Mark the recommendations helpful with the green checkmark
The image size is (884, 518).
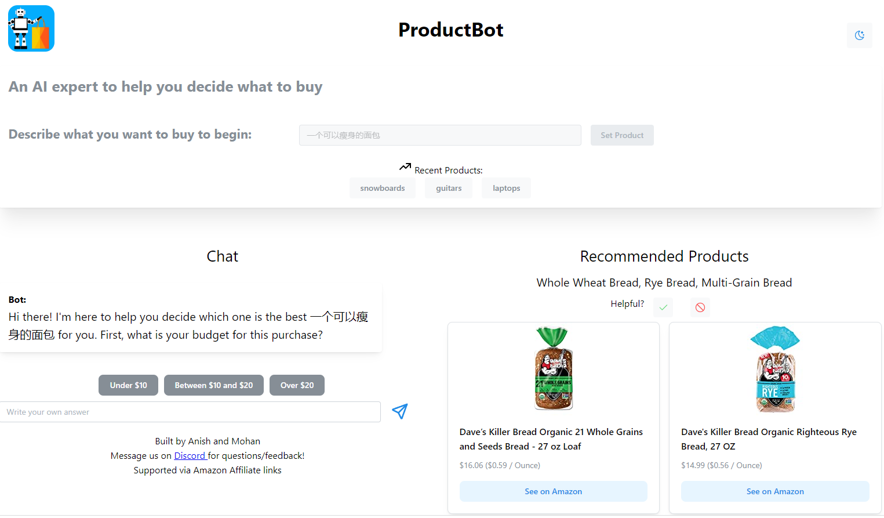[x=663, y=307]
